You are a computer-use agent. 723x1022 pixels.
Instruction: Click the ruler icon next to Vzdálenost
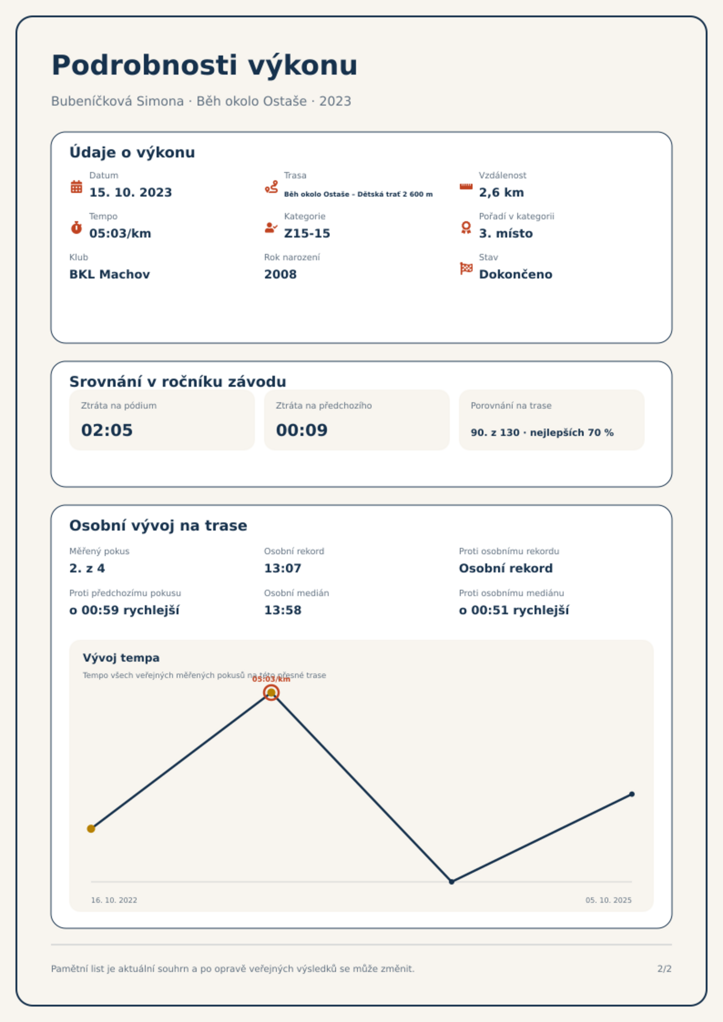[x=466, y=187]
